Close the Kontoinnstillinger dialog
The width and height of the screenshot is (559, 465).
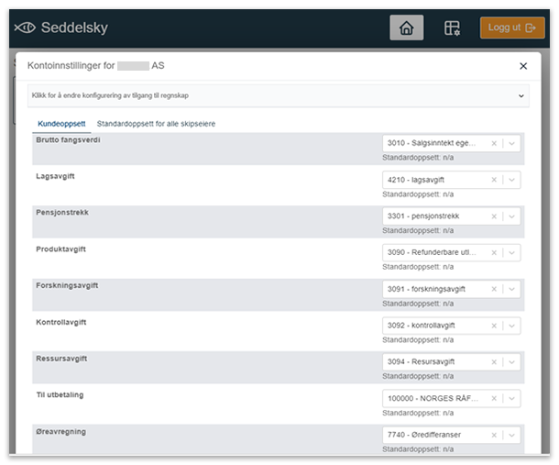click(x=523, y=66)
